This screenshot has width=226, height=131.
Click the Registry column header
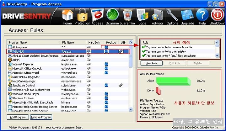111,43
